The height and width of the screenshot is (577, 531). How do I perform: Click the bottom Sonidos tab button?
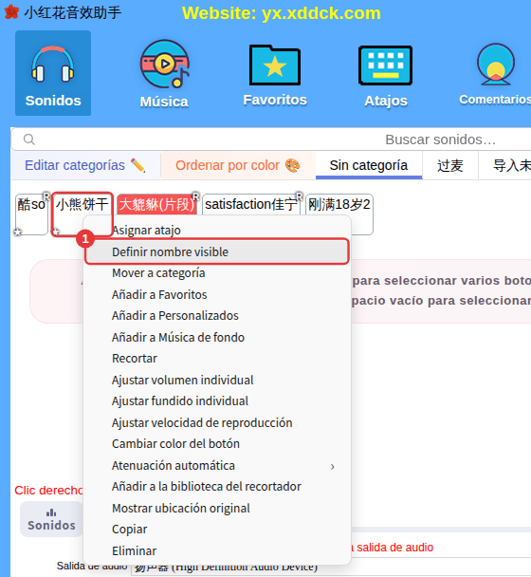(51, 519)
